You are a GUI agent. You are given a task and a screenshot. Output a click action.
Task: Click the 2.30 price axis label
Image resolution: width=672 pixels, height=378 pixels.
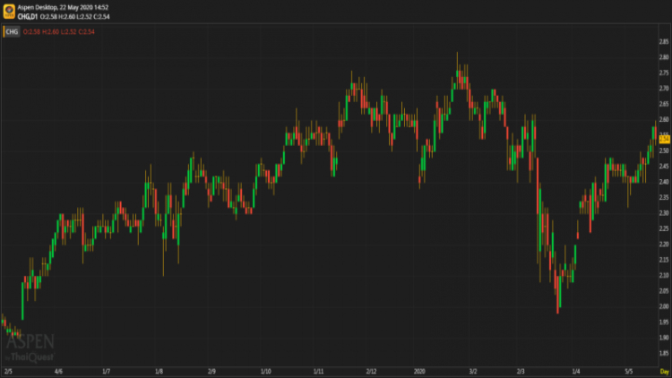pos(664,213)
